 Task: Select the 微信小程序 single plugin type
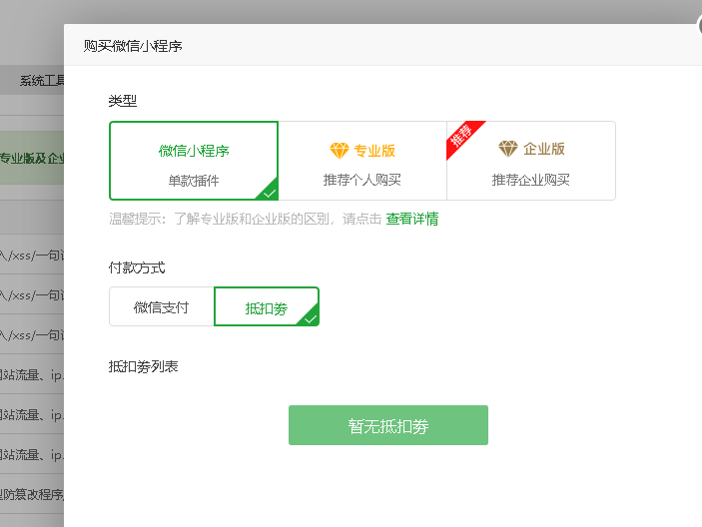coord(194,161)
